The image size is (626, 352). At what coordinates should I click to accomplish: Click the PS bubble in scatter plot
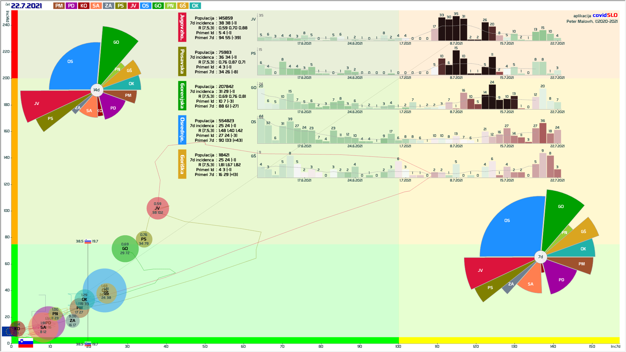pyautogui.click(x=144, y=239)
